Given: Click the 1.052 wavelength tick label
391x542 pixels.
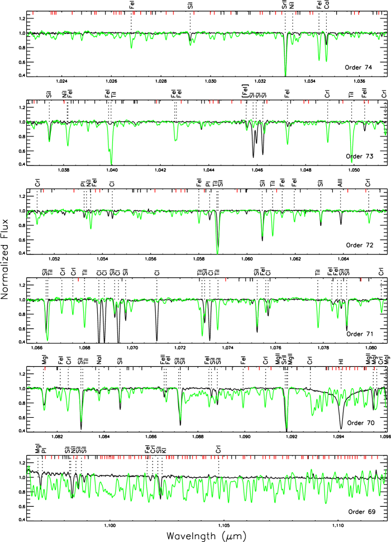Looking at the screenshot, I should (54, 259).
